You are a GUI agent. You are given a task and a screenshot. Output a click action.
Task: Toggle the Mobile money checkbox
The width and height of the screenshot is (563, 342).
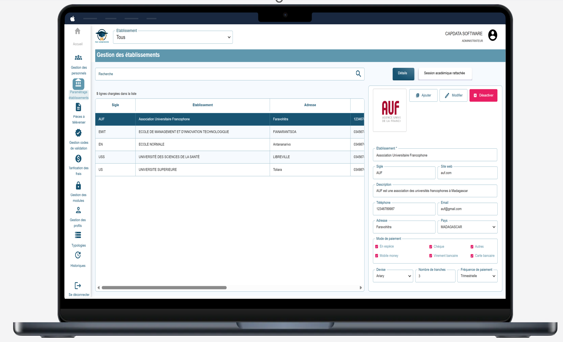tap(376, 256)
